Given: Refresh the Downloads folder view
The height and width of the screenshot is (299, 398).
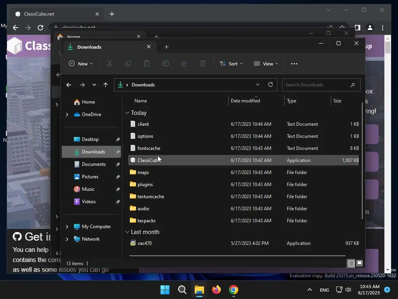Looking at the screenshot, I should 271,84.
